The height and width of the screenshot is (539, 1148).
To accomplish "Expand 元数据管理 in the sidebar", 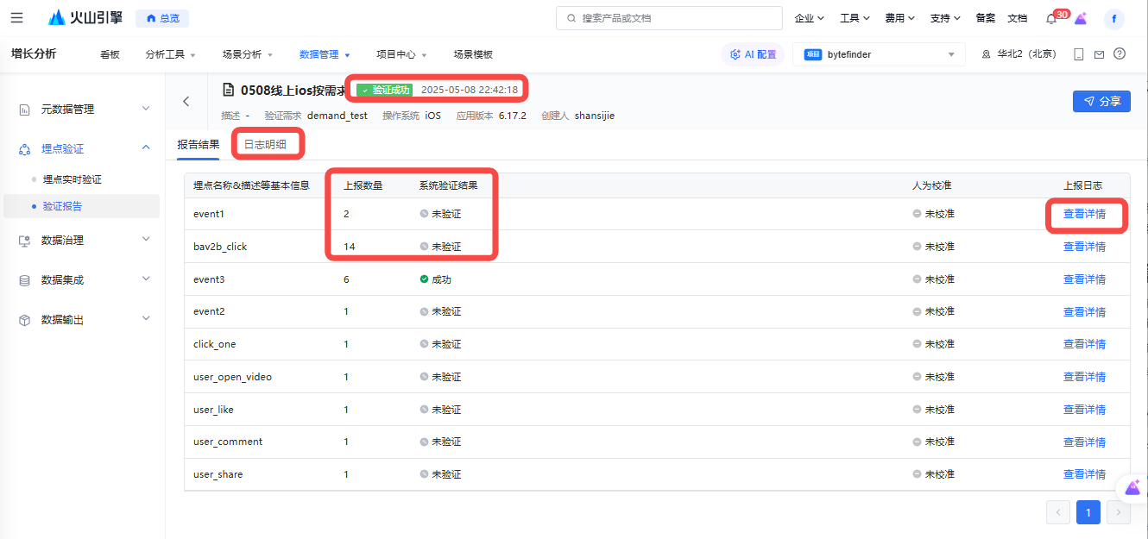I will tap(85, 109).
